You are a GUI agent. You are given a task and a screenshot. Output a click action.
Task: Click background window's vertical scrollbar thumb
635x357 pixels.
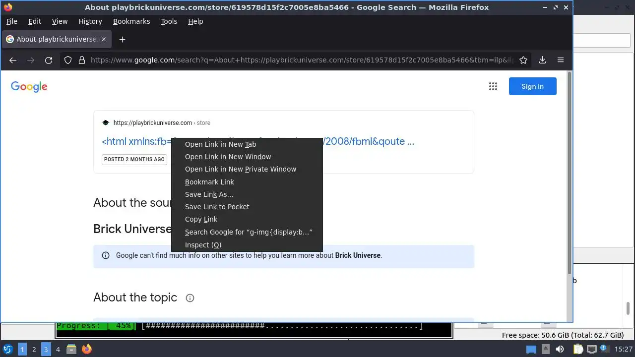(628, 308)
